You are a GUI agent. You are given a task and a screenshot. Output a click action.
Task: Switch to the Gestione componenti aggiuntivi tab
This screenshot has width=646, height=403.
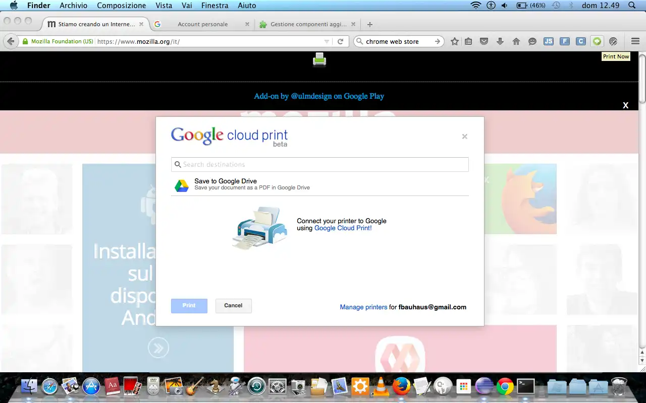pyautogui.click(x=307, y=24)
